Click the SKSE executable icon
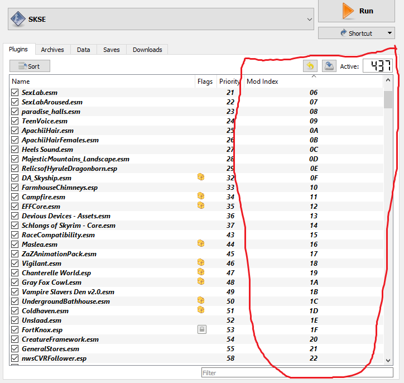This screenshot has width=404, height=383. click(18, 19)
